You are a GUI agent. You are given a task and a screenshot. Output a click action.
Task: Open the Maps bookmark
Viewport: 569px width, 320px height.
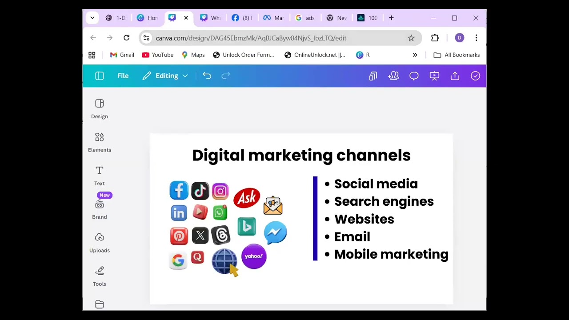pos(193,55)
